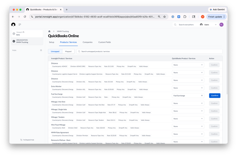Reload the page with refresh icon
The width and height of the screenshot is (237, 156).
click(25, 17)
